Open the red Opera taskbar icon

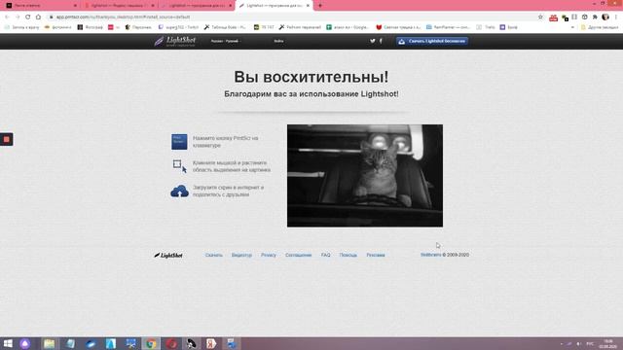[171, 343]
